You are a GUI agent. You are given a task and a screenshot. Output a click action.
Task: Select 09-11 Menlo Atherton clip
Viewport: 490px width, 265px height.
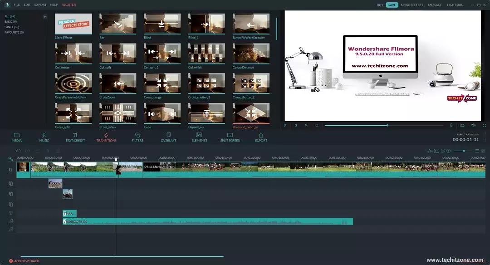click(x=314, y=170)
